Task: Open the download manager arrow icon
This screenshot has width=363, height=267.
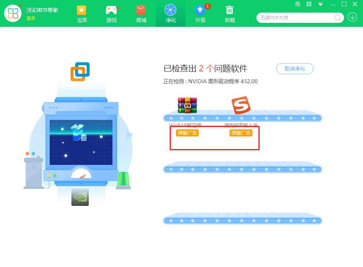Action: pyautogui.click(x=352, y=17)
